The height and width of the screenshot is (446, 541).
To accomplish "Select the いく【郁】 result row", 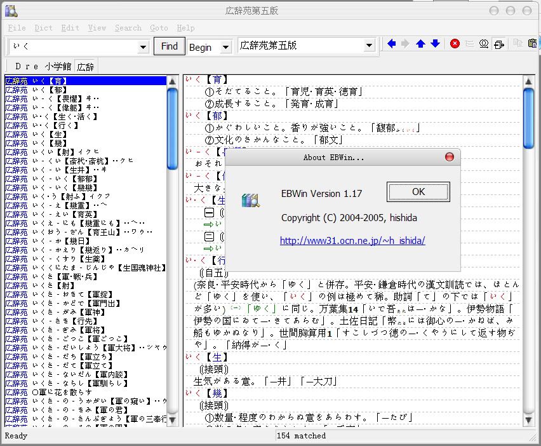I will 86,90.
